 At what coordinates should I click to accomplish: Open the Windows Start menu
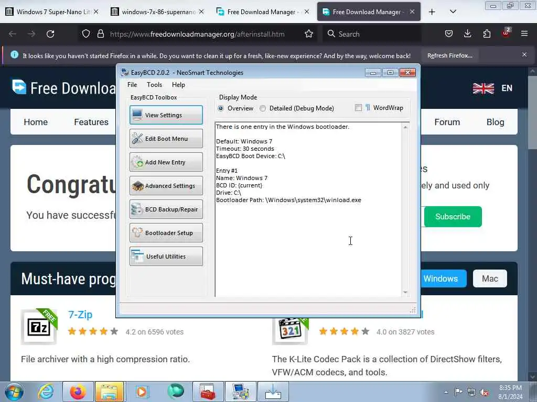(x=14, y=392)
